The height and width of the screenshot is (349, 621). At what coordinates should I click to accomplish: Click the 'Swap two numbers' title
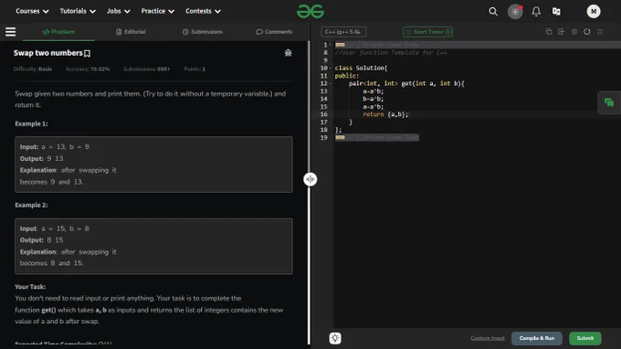coord(47,53)
